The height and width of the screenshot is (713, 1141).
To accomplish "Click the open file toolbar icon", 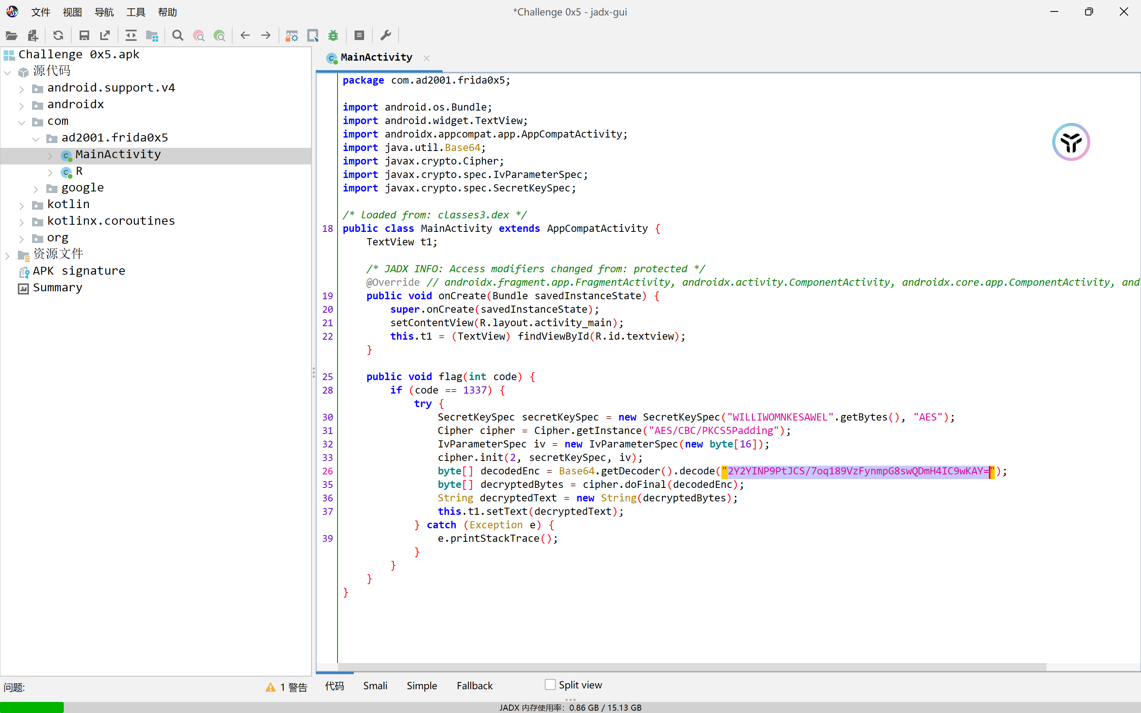I will pos(11,35).
